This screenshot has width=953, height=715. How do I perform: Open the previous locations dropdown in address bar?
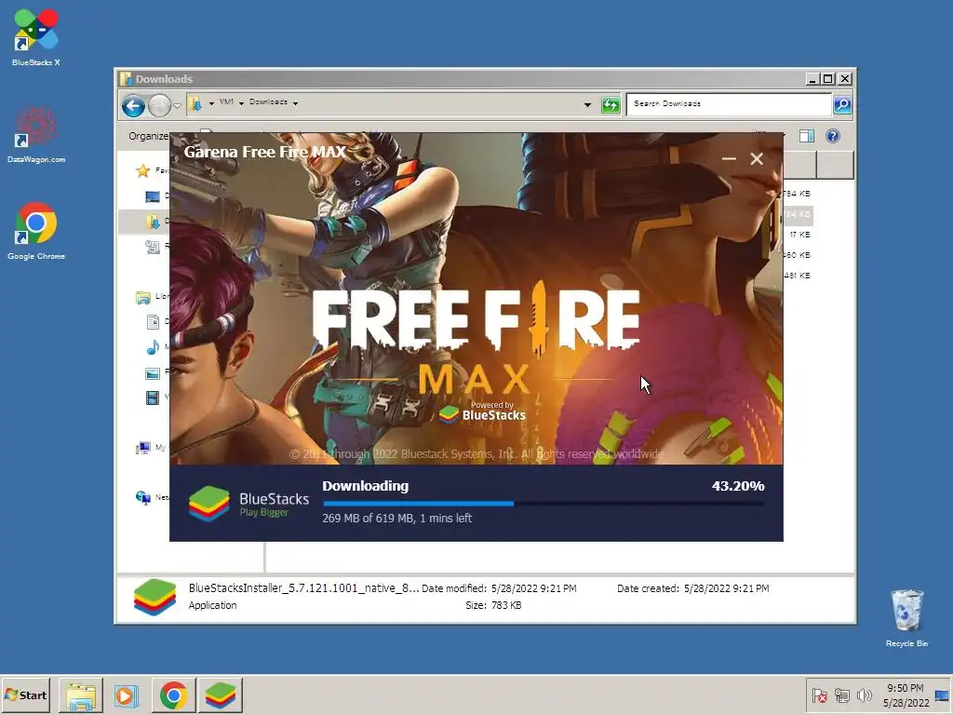coord(587,105)
